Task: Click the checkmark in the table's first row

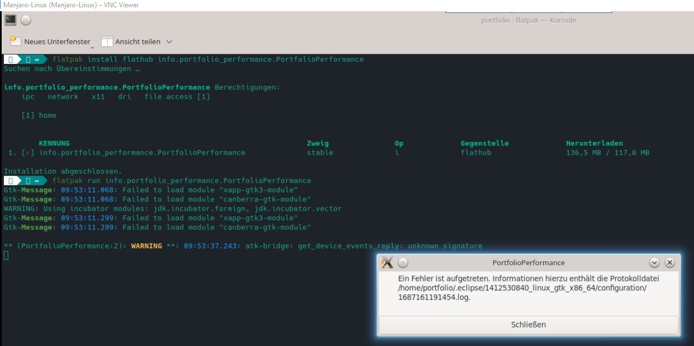Action: coord(28,153)
